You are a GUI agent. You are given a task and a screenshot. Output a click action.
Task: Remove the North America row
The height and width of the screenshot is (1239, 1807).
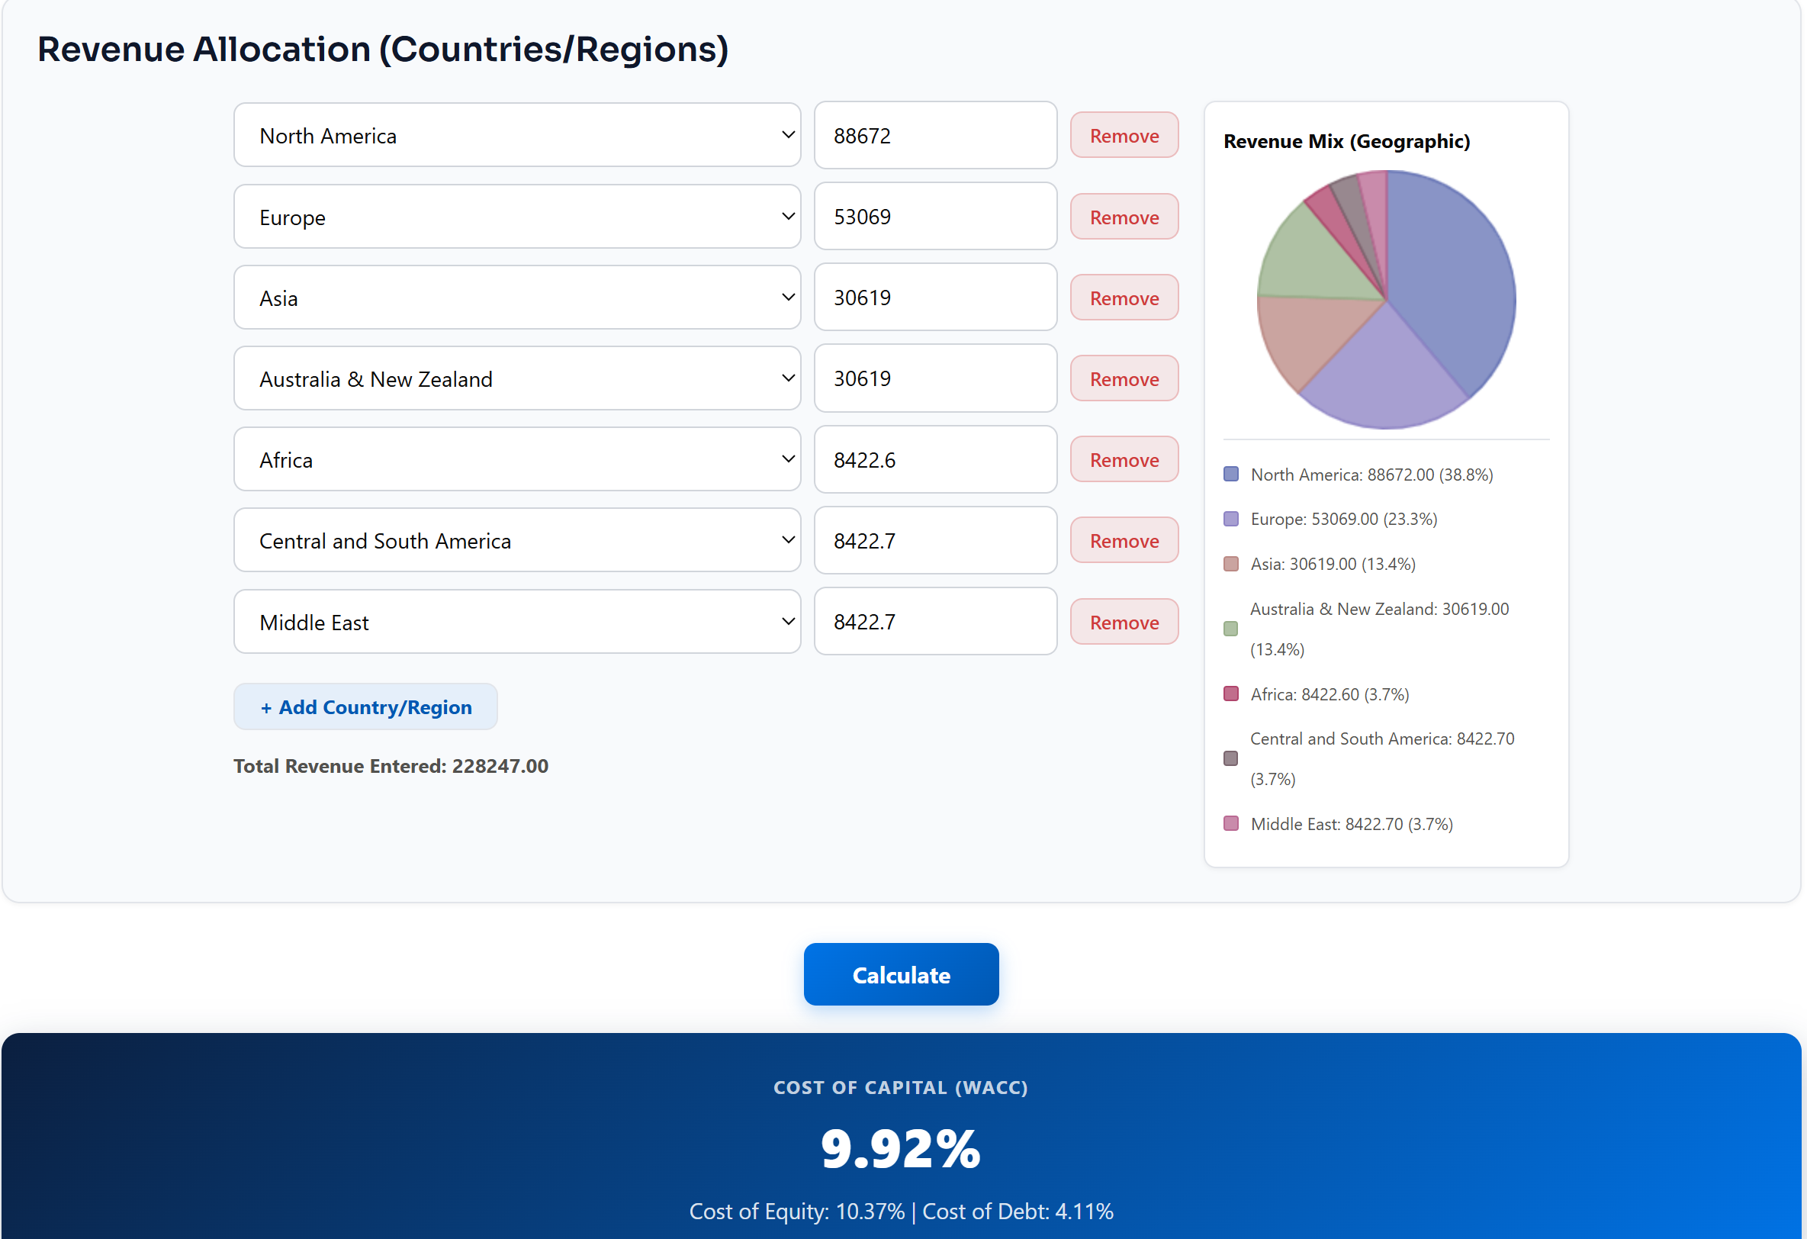(x=1124, y=135)
